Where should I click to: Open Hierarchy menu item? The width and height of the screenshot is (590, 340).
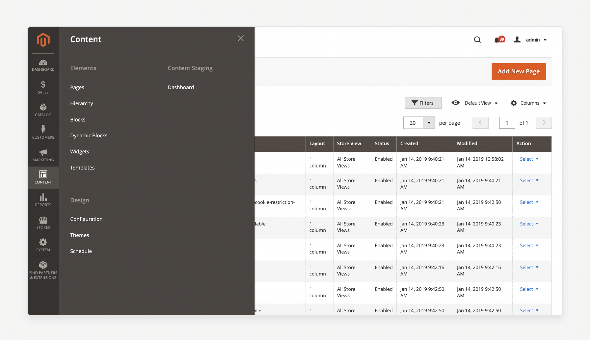82,103
